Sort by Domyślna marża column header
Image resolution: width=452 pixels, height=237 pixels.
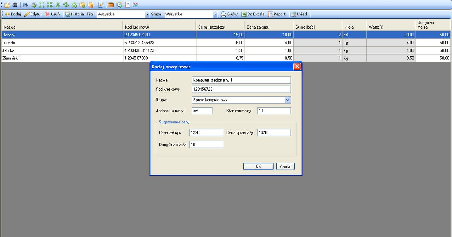tap(433, 25)
